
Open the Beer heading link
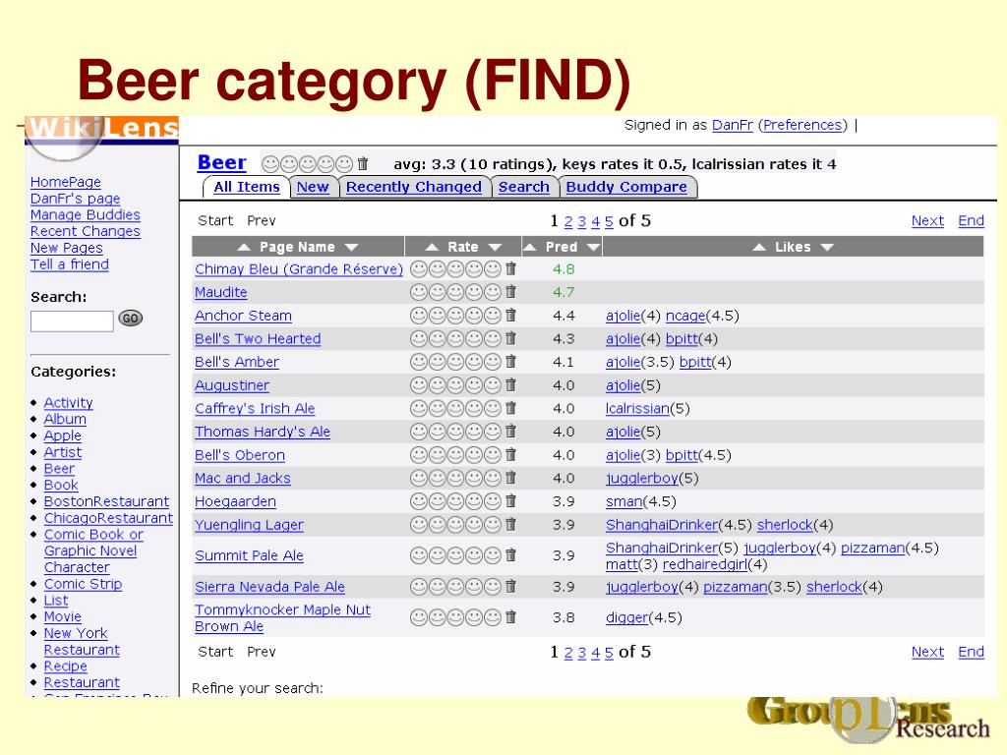click(221, 162)
